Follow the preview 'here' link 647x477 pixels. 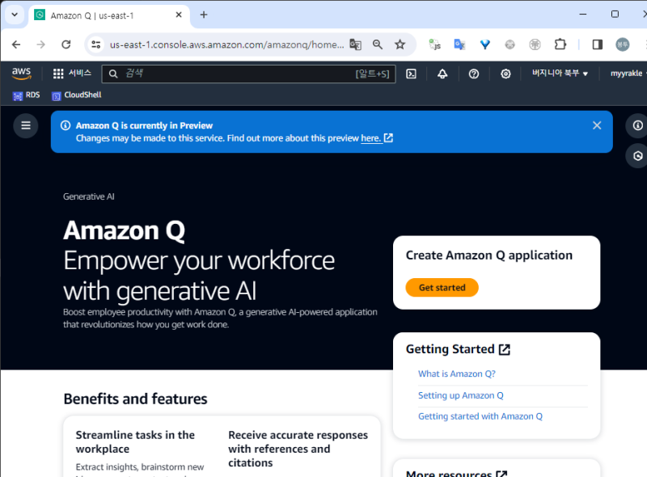click(377, 138)
